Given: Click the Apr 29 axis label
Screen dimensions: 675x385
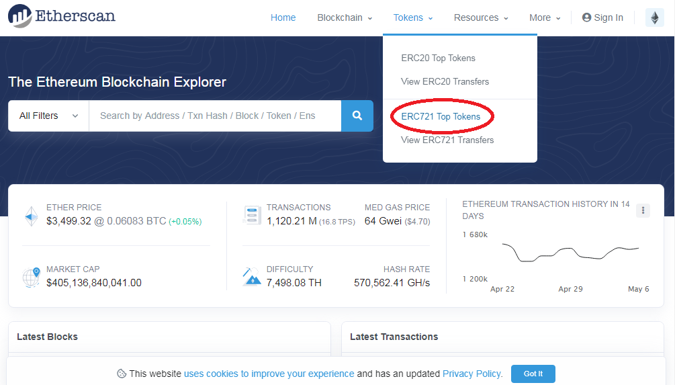Looking at the screenshot, I should point(570,289).
